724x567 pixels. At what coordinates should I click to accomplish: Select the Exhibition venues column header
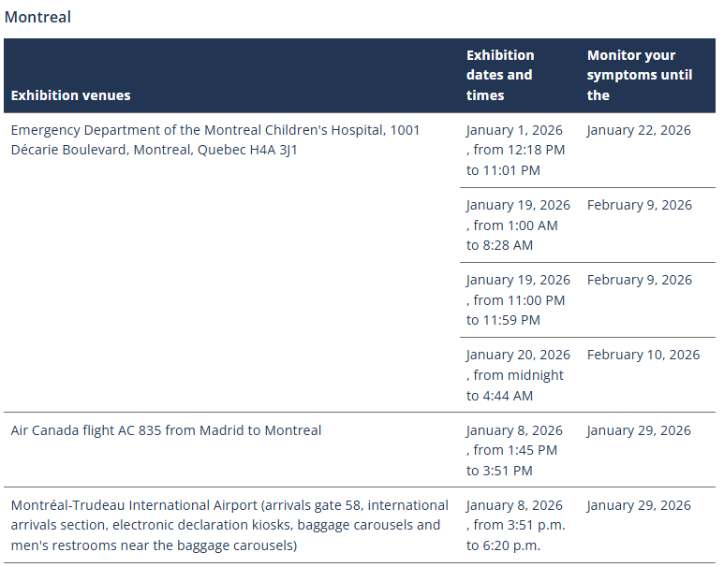click(71, 94)
